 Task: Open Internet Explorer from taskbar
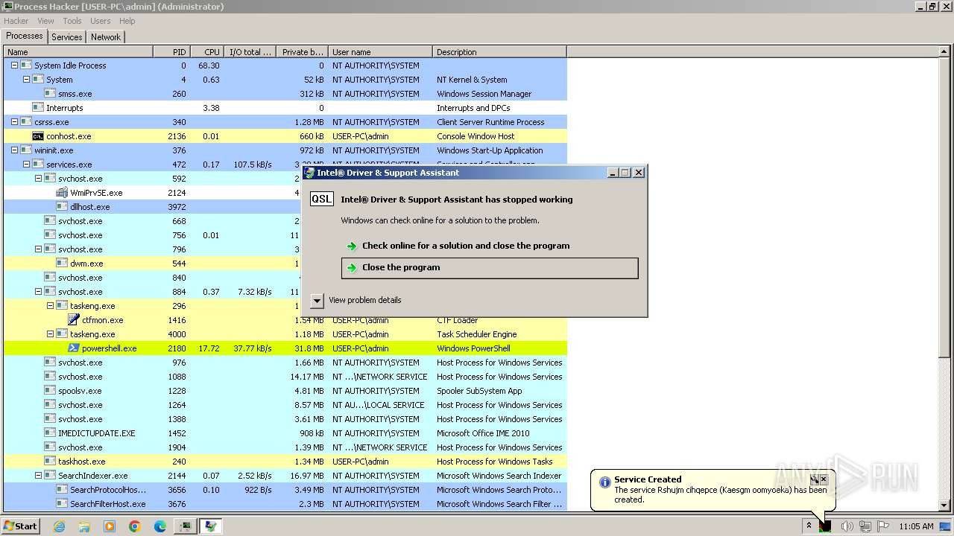point(60,526)
